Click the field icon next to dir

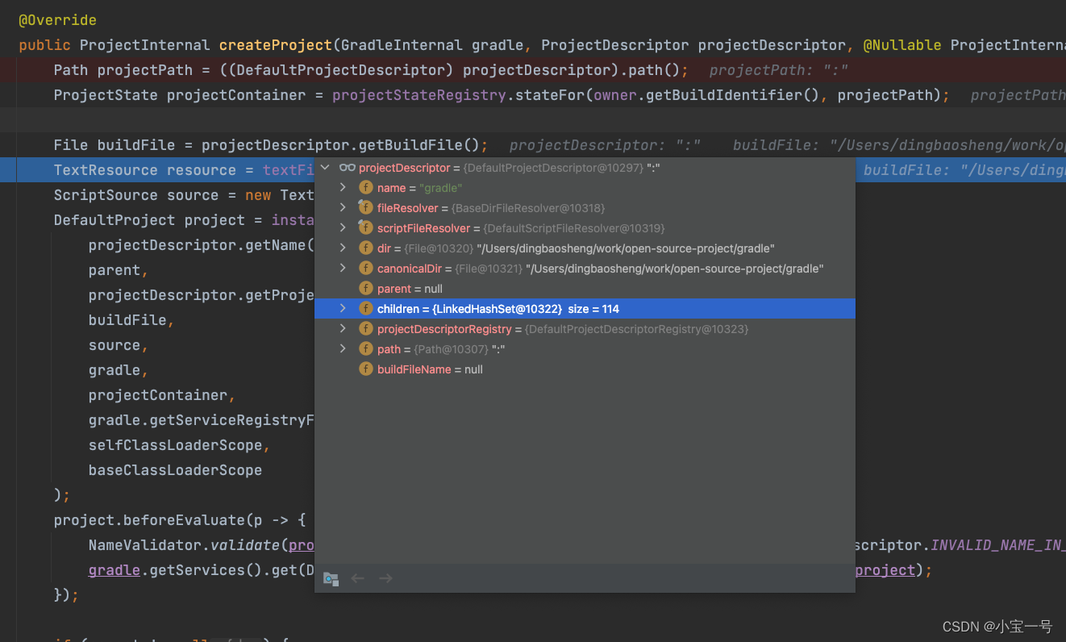pos(365,248)
